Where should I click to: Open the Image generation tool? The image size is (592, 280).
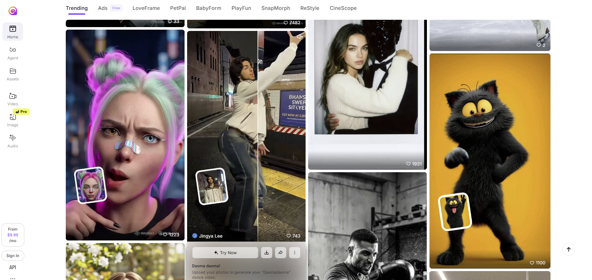(x=13, y=120)
